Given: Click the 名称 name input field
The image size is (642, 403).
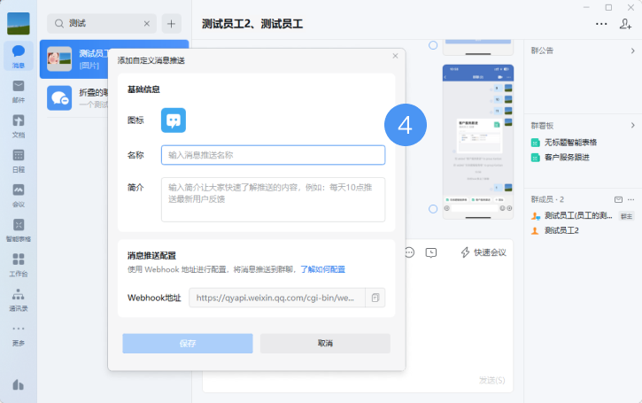Looking at the screenshot, I should pyautogui.click(x=273, y=155).
